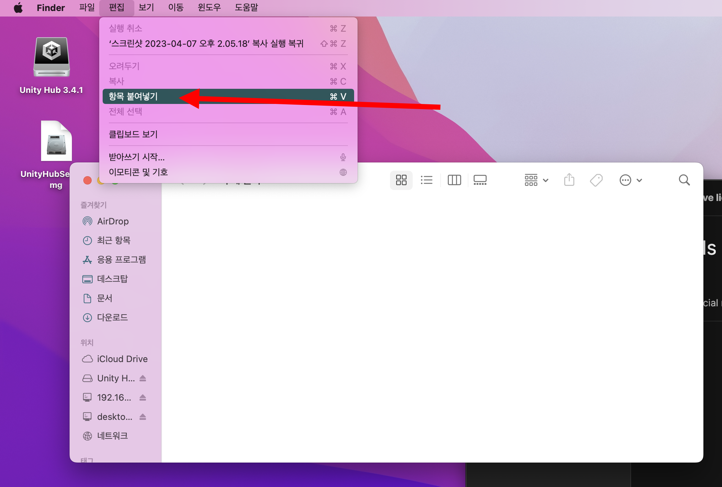Viewport: 722px width, 487px height.
Task: Click the Share toolbar icon
Action: (x=569, y=180)
